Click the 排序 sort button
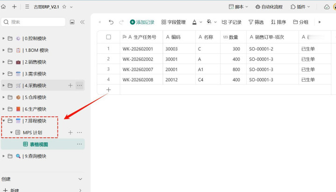 coord(279,22)
